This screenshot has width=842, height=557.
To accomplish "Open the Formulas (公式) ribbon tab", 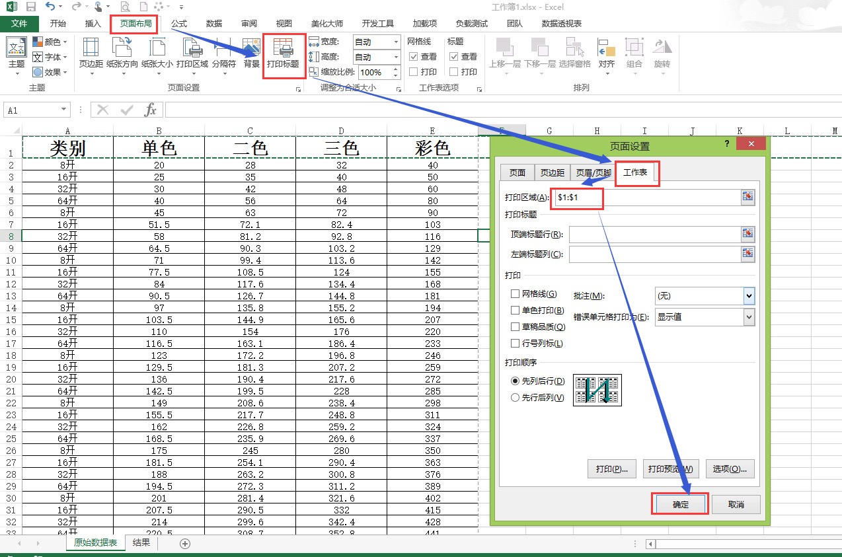I will click(179, 24).
